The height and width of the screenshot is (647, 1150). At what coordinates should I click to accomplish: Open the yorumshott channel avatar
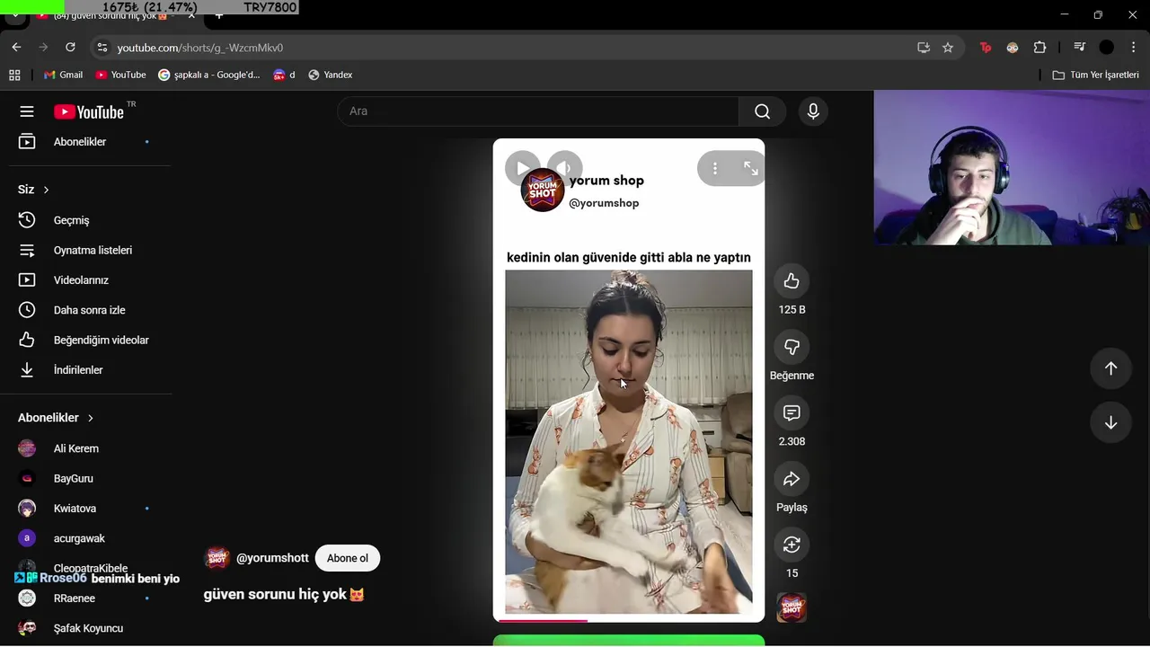pos(217,558)
